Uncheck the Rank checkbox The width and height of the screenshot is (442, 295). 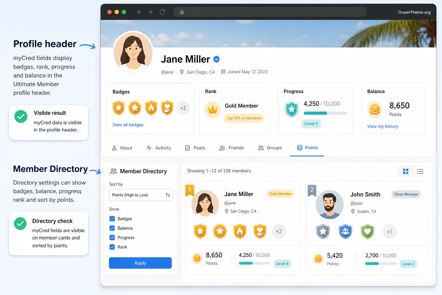(x=112, y=247)
